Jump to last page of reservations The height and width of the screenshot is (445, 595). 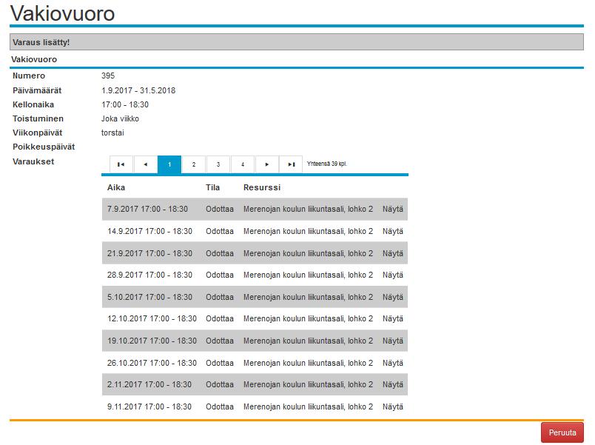pos(291,164)
